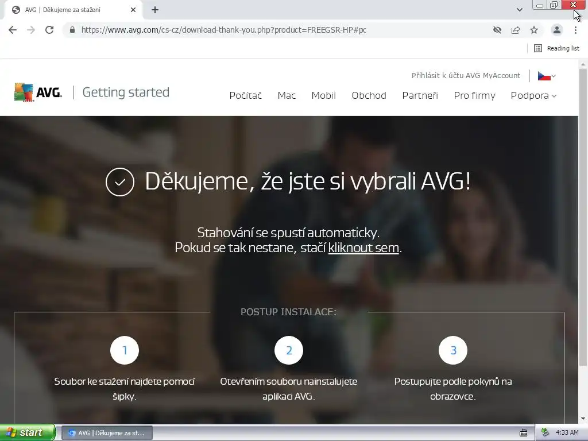Select the AVG Děkujeme za stažení tab
The width and height of the screenshot is (588, 441).
pos(73,10)
